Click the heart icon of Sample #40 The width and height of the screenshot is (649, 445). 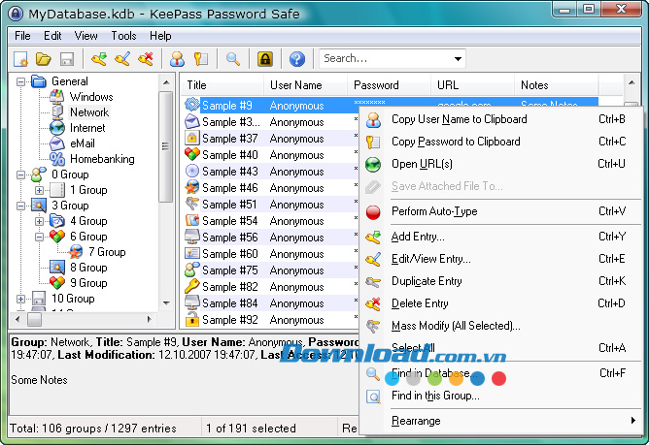[x=192, y=154]
